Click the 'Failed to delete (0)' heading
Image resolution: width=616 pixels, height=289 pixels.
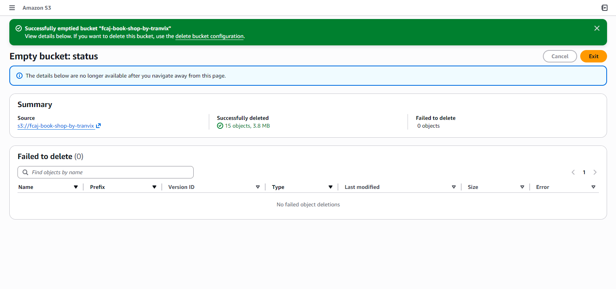51,156
